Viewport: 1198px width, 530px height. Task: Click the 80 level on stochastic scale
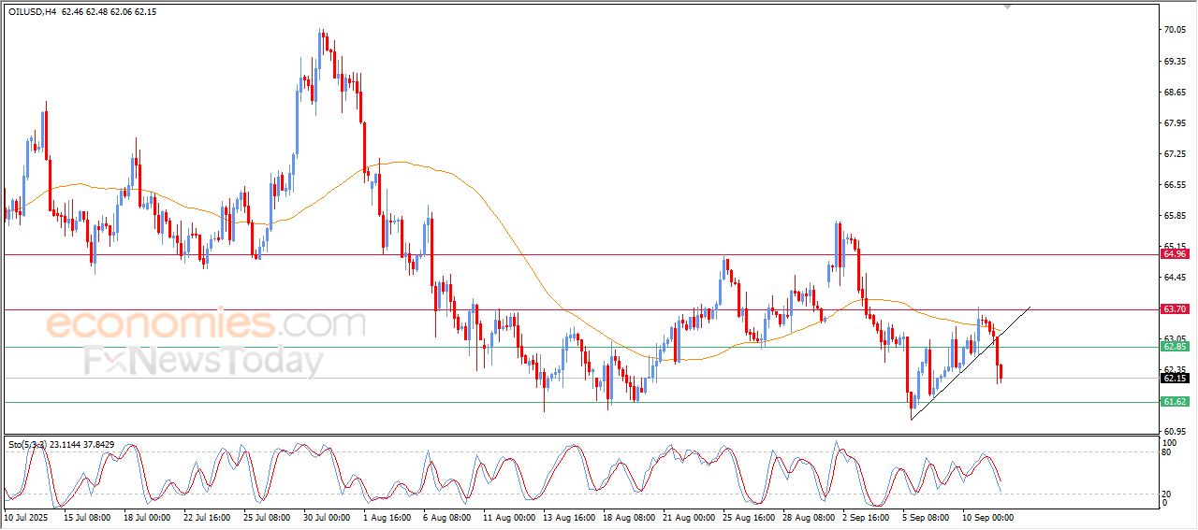click(x=1167, y=452)
